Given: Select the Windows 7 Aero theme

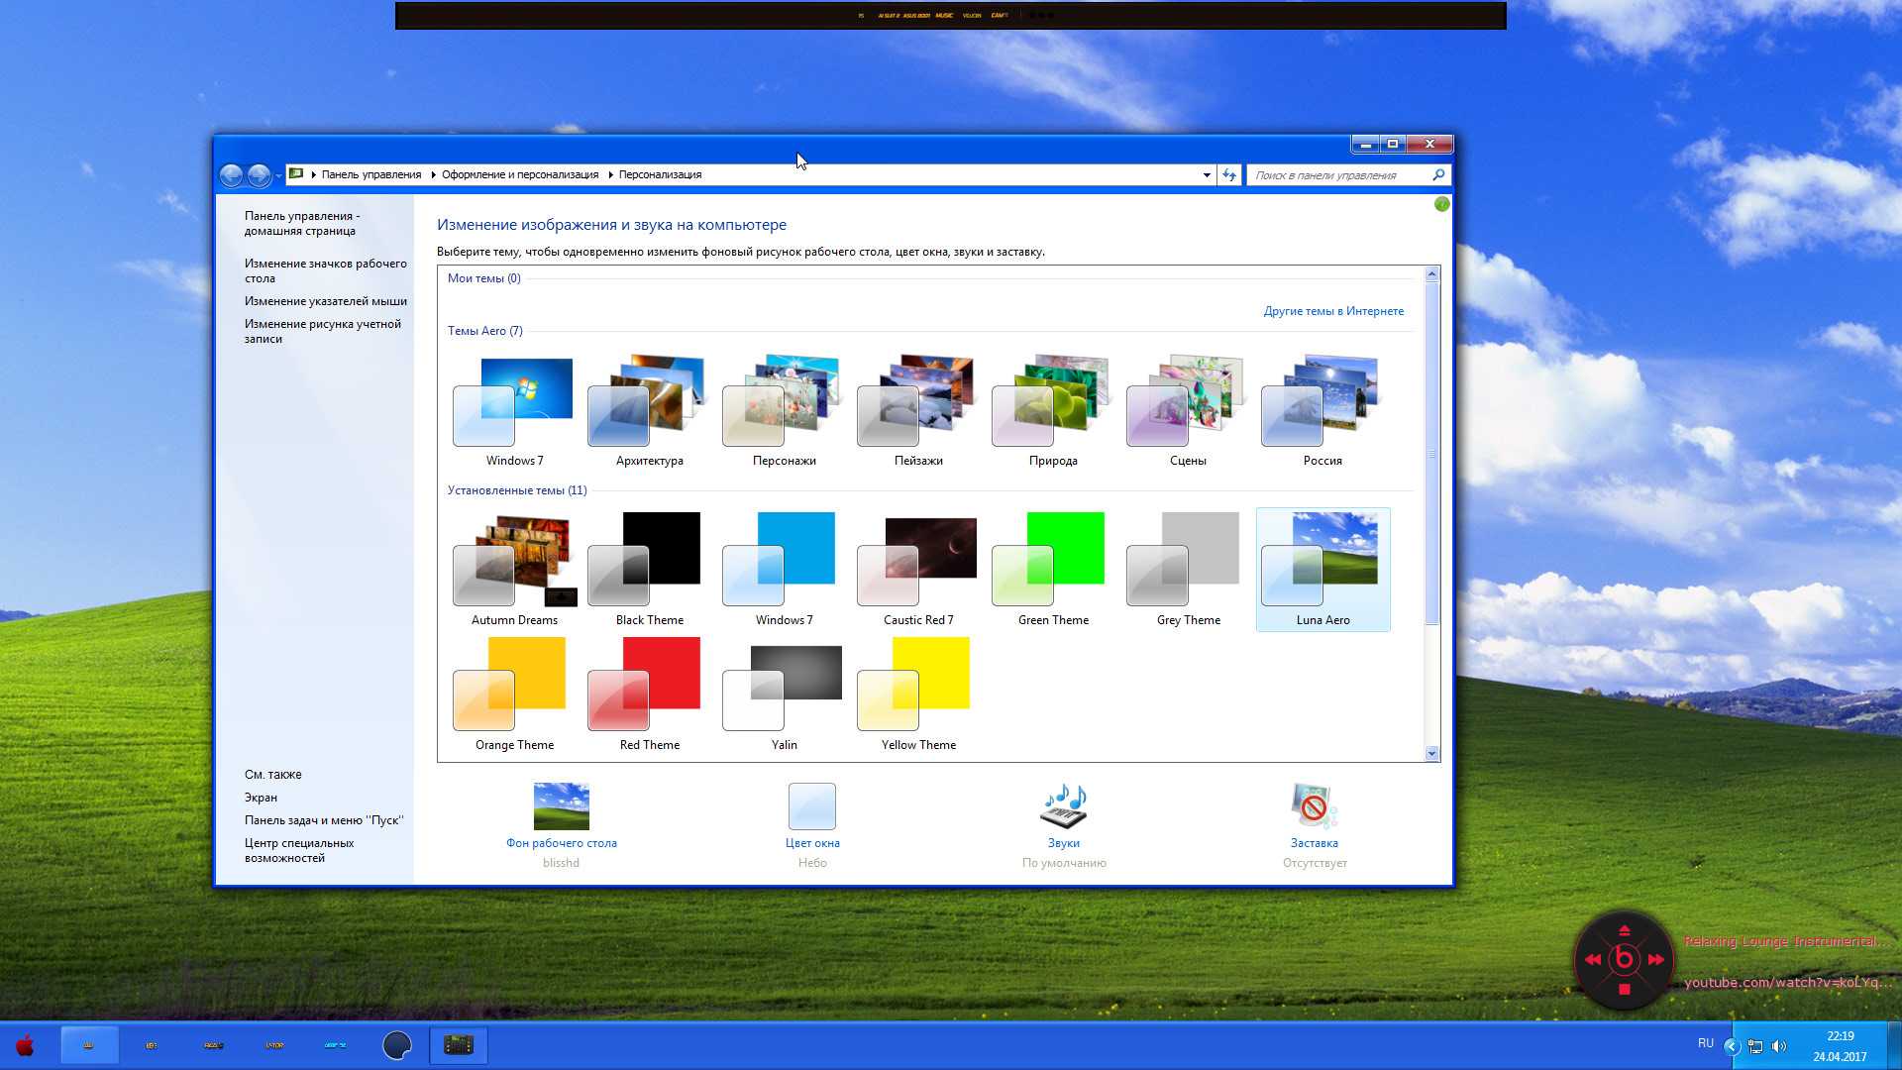Looking at the screenshot, I should click(x=515, y=405).
